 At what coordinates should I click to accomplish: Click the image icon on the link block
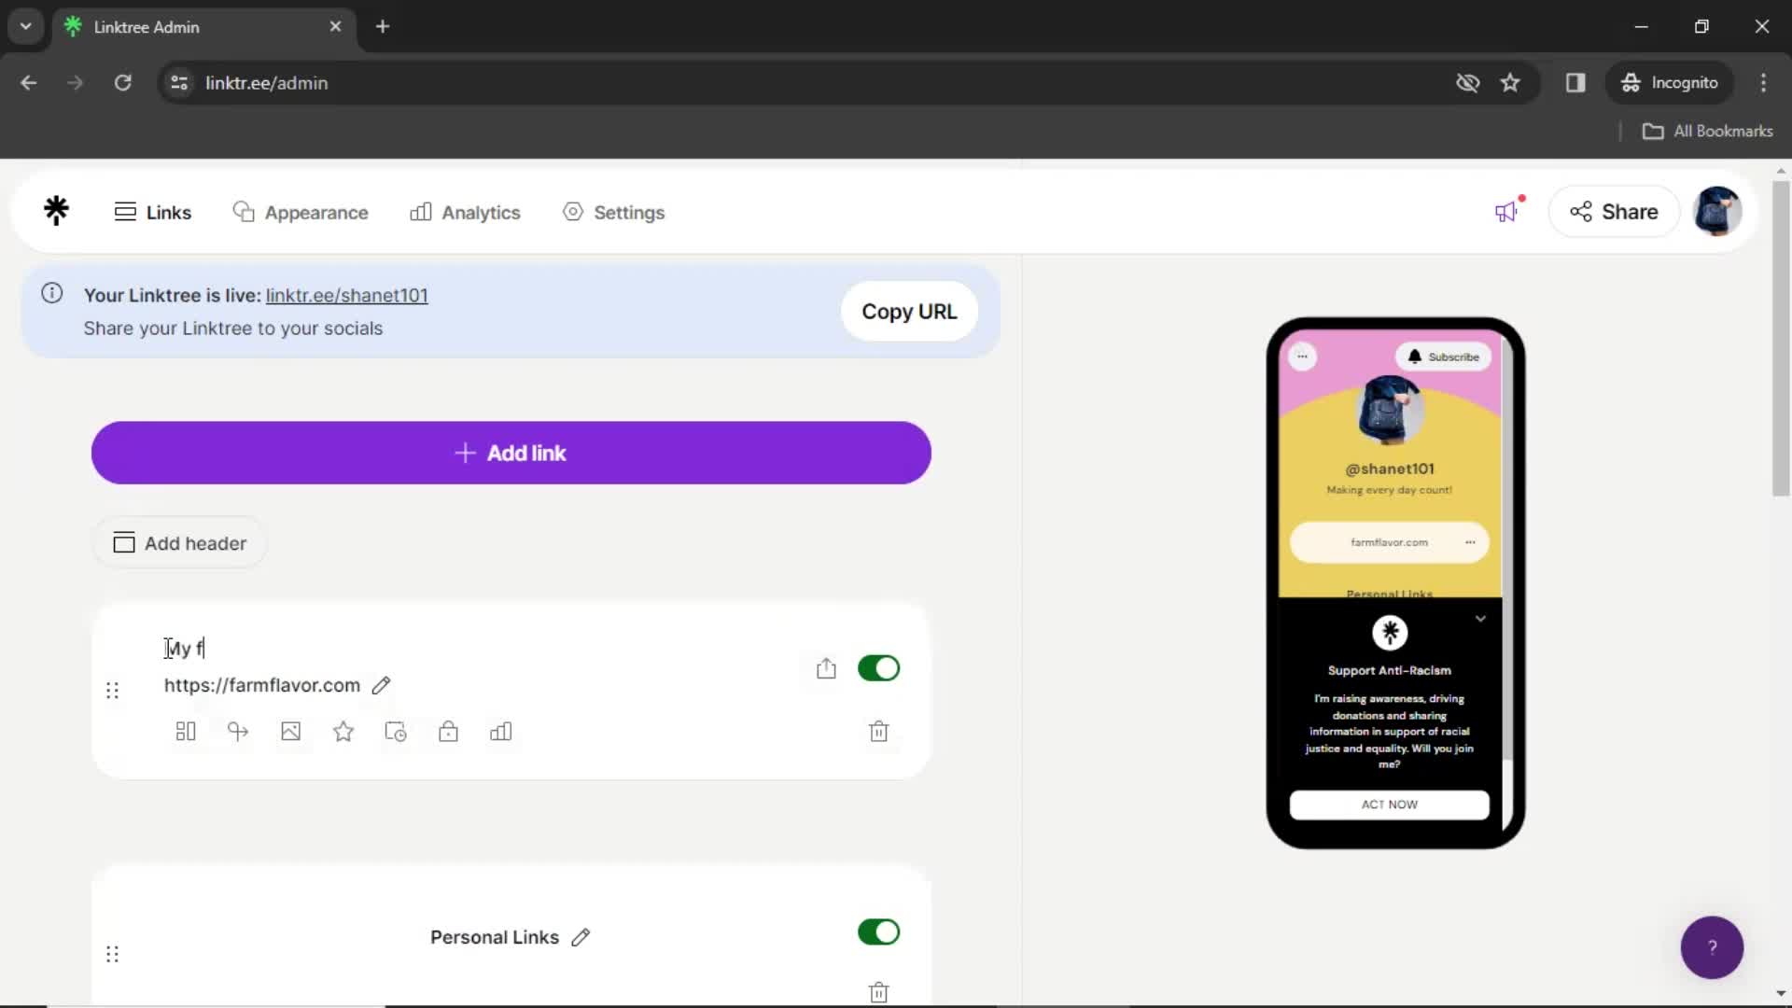click(x=290, y=733)
